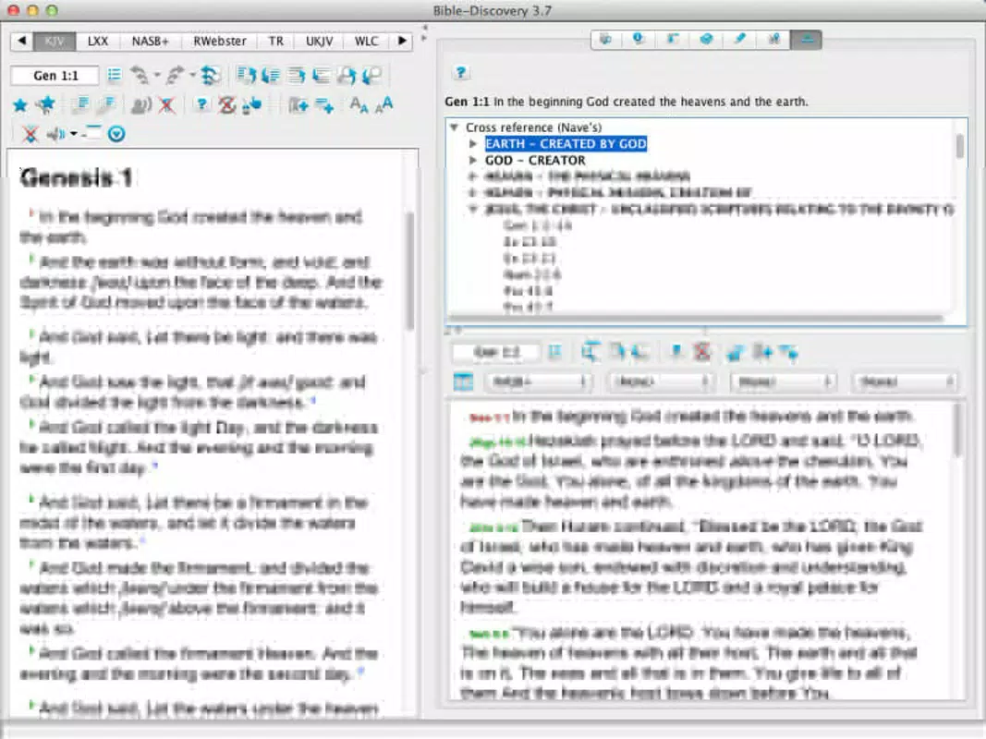
Task: Open the star-with-wrench bookmark manager icon
Action: coord(46,105)
